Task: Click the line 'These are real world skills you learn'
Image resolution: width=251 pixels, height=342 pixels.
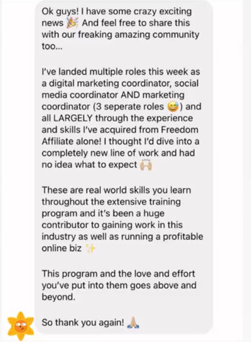Action: (117, 190)
